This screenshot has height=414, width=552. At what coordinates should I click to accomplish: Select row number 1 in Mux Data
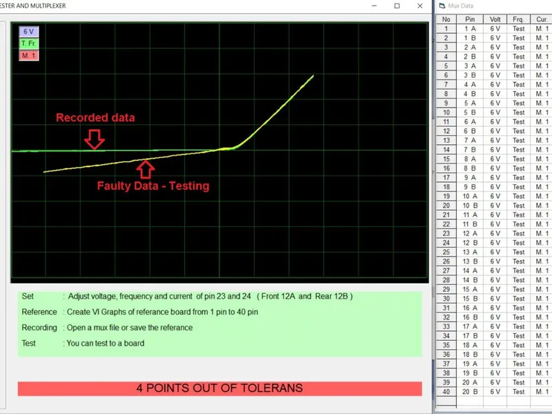coord(446,29)
